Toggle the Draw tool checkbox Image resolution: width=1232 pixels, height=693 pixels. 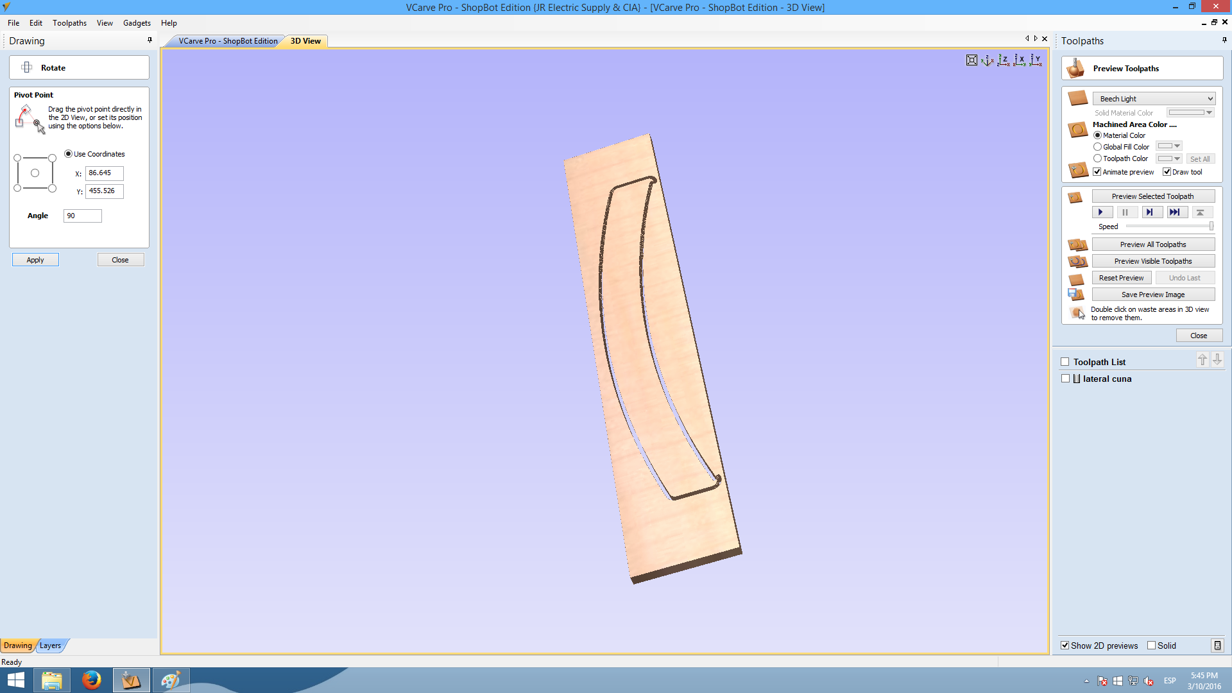click(x=1167, y=172)
